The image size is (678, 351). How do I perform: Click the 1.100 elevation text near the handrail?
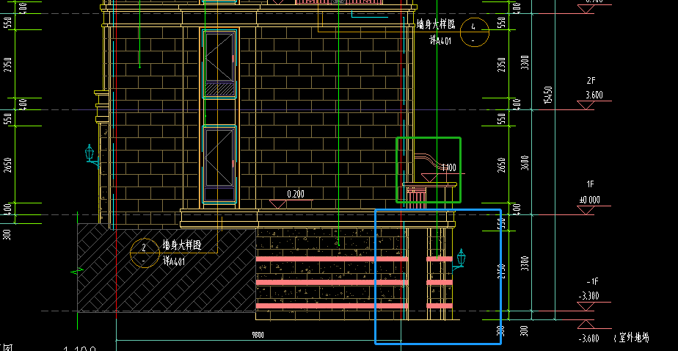pos(448,167)
